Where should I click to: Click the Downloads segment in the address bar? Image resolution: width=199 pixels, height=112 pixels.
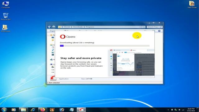[x=78, y=27]
